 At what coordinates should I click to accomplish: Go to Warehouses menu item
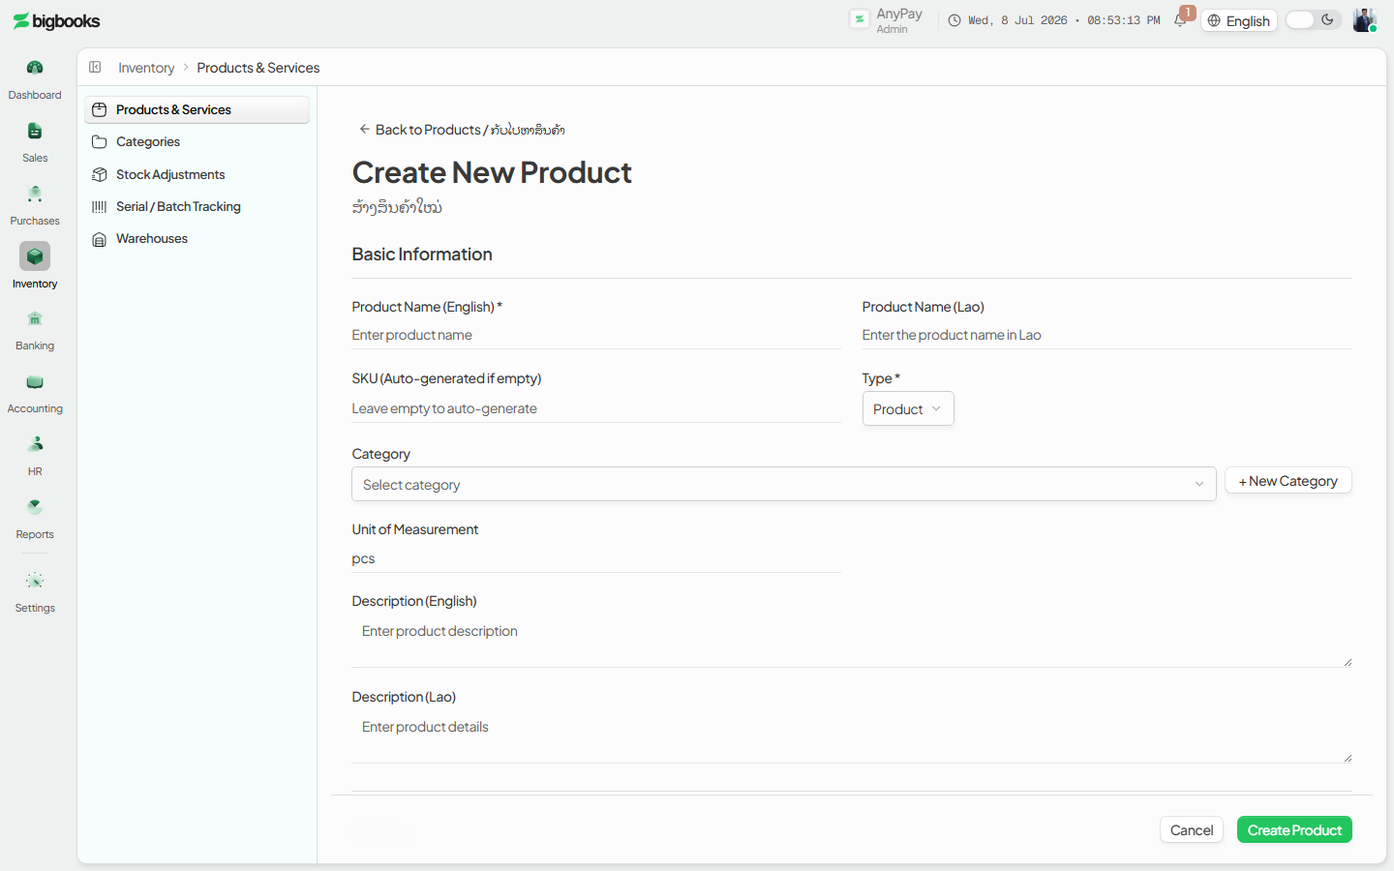[x=197, y=239]
